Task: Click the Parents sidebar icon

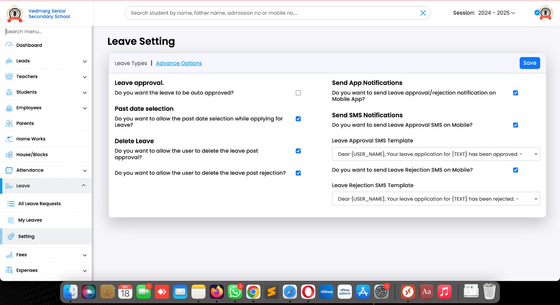Action: tap(9, 123)
